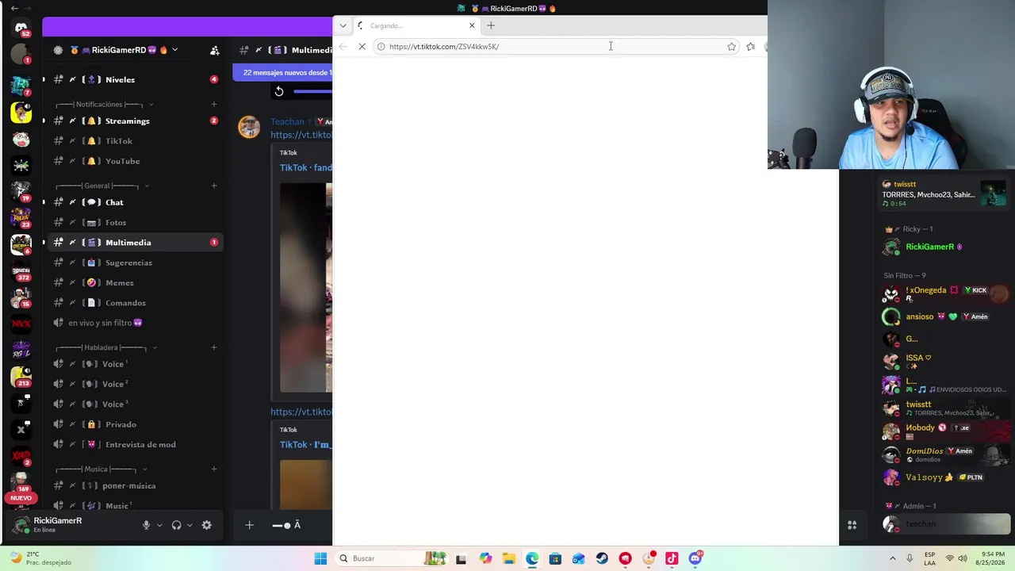The width and height of the screenshot is (1015, 571).
Task: Open Steam from the taskbar
Action: (602, 558)
